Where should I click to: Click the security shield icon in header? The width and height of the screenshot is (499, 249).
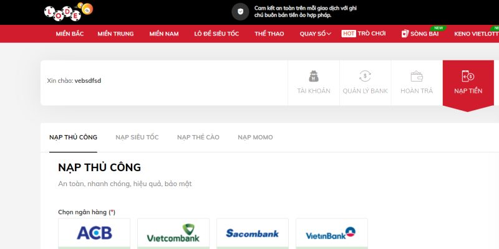click(x=240, y=12)
